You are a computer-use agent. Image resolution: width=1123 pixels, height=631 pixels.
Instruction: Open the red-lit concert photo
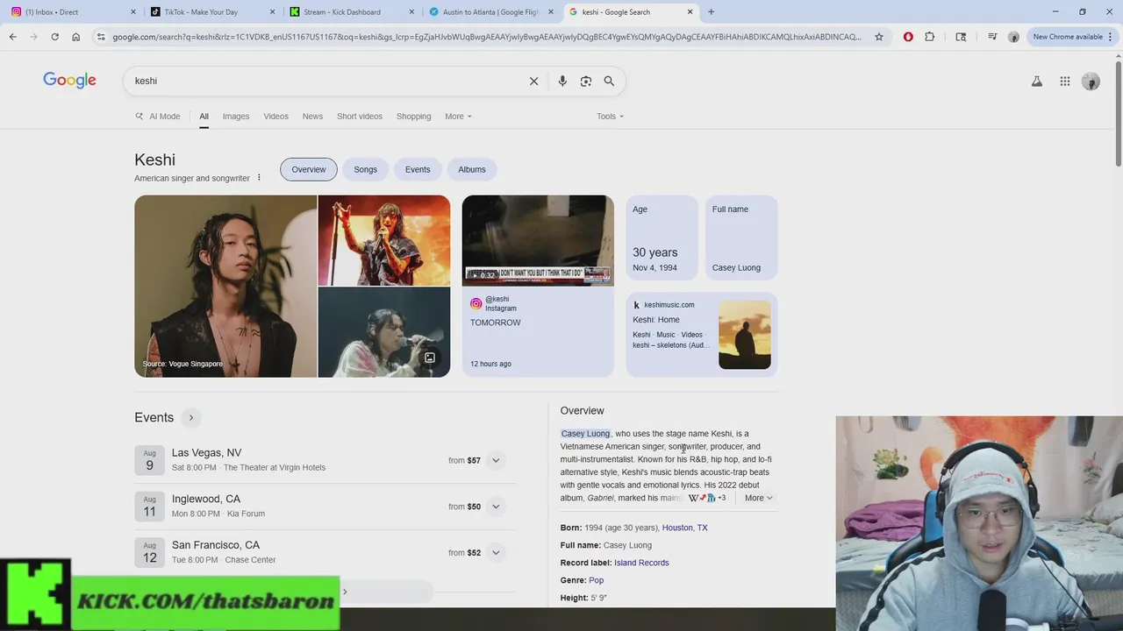pyautogui.click(x=384, y=240)
